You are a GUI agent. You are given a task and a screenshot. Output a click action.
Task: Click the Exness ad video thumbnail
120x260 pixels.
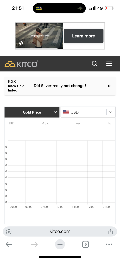click(x=39, y=36)
